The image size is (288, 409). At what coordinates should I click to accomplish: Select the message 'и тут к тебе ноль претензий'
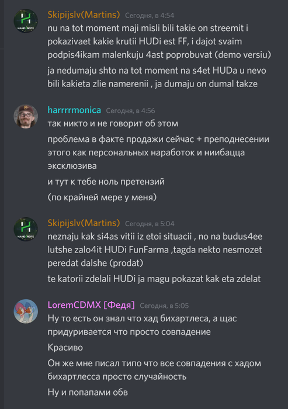tap(106, 181)
